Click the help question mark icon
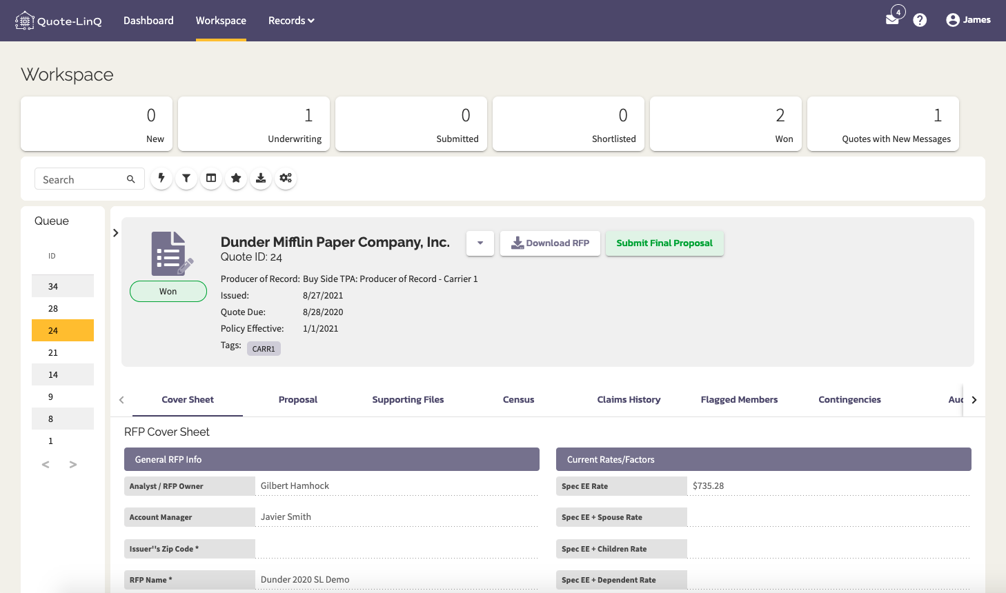 tap(920, 20)
